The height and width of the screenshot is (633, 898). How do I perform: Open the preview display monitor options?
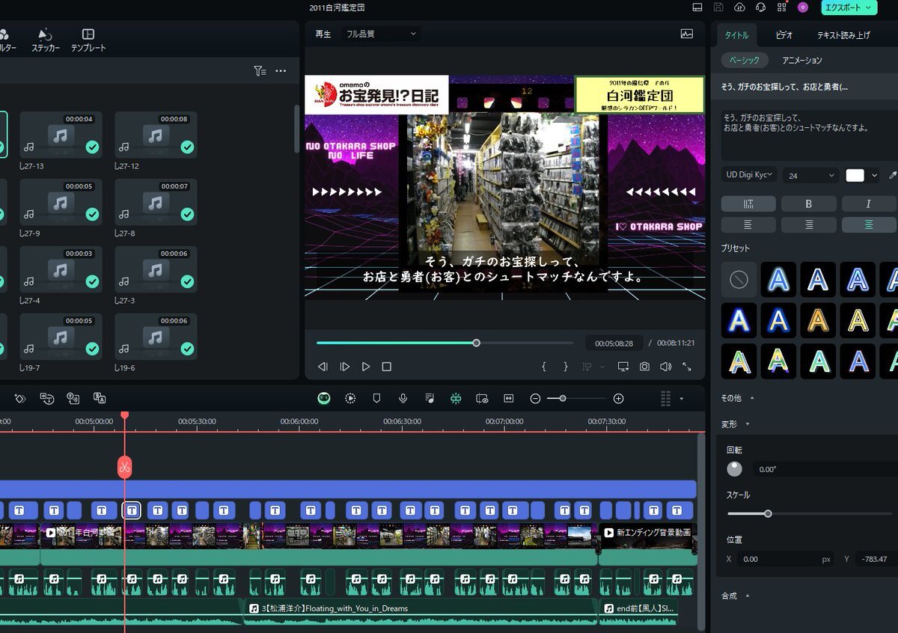point(623,367)
